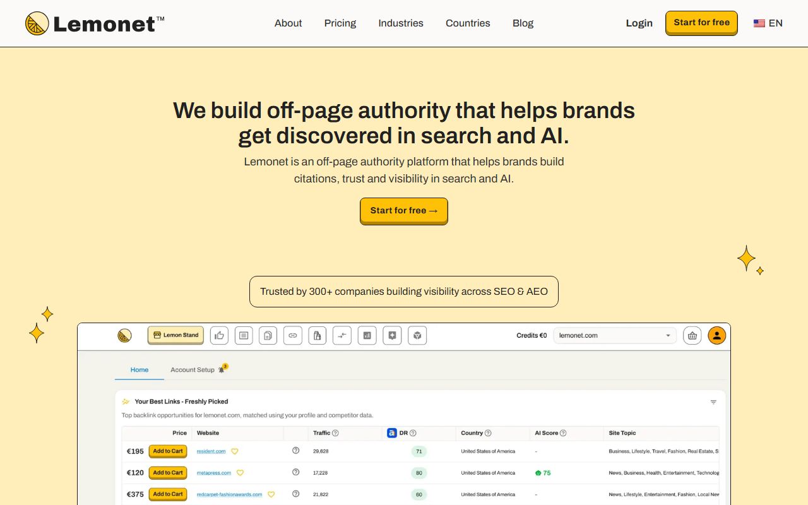
Task: Click the Credits €0 label
Action: (532, 335)
